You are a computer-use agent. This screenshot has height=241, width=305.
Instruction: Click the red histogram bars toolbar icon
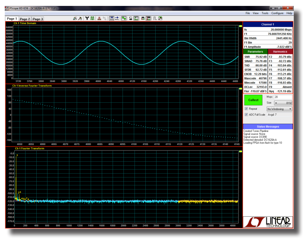click(x=100, y=18)
